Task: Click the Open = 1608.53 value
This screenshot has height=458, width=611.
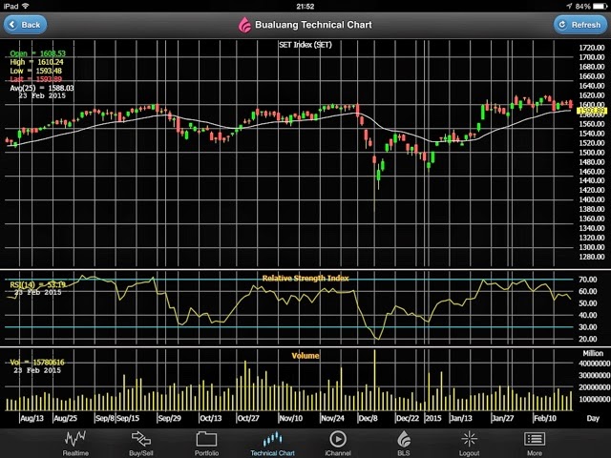Action: tap(38, 53)
